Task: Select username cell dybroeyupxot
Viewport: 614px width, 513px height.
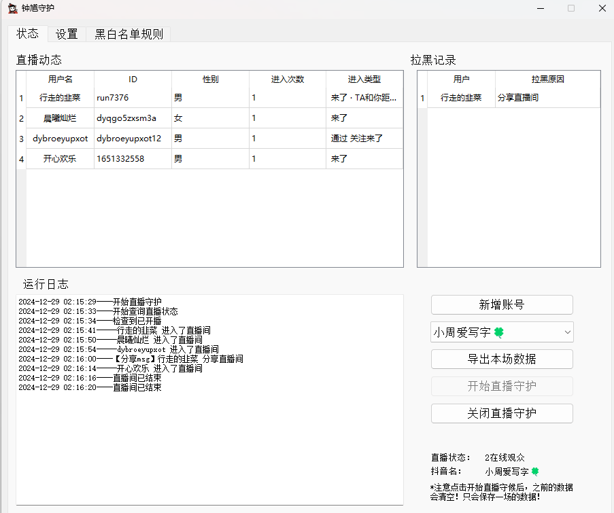Action: [61, 138]
